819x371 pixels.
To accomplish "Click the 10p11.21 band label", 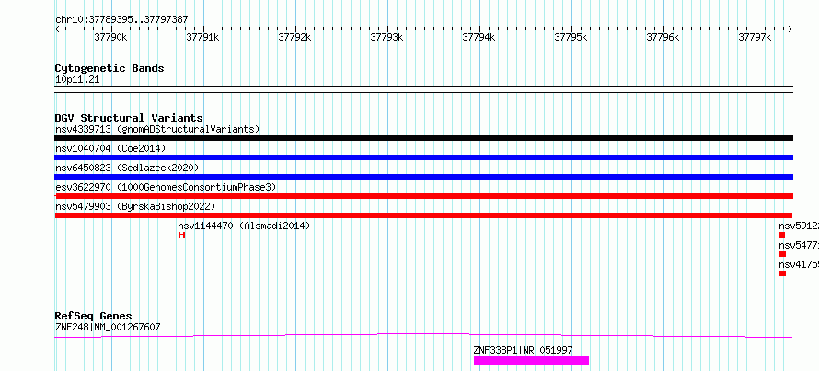I will click(77, 80).
